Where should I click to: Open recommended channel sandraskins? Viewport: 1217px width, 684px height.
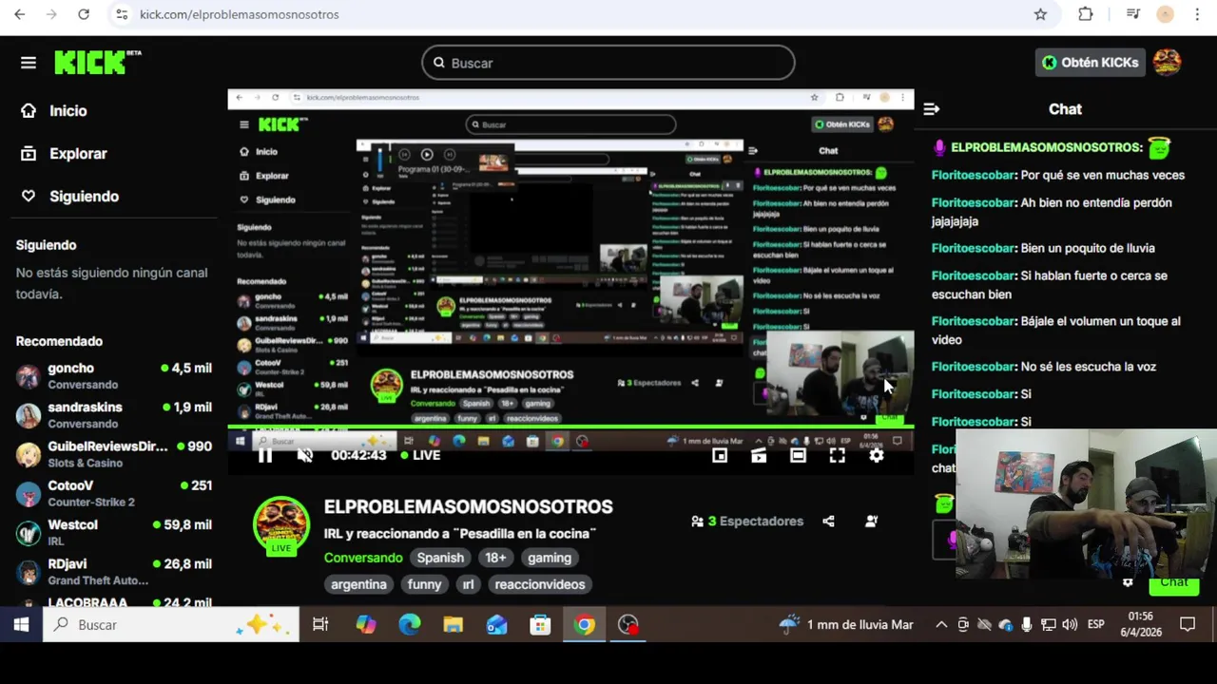114,415
